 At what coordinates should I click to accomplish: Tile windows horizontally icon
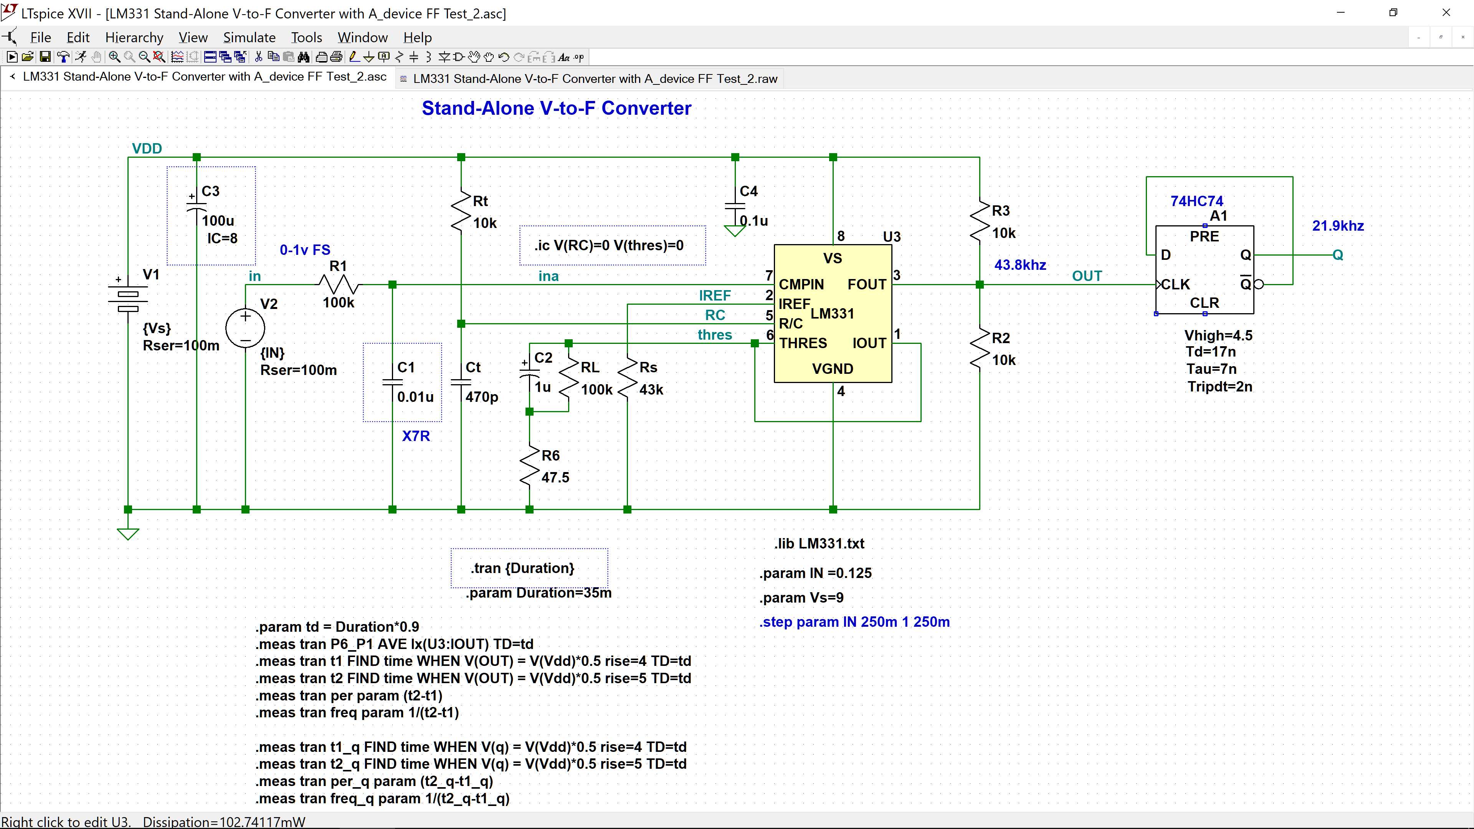coord(210,57)
